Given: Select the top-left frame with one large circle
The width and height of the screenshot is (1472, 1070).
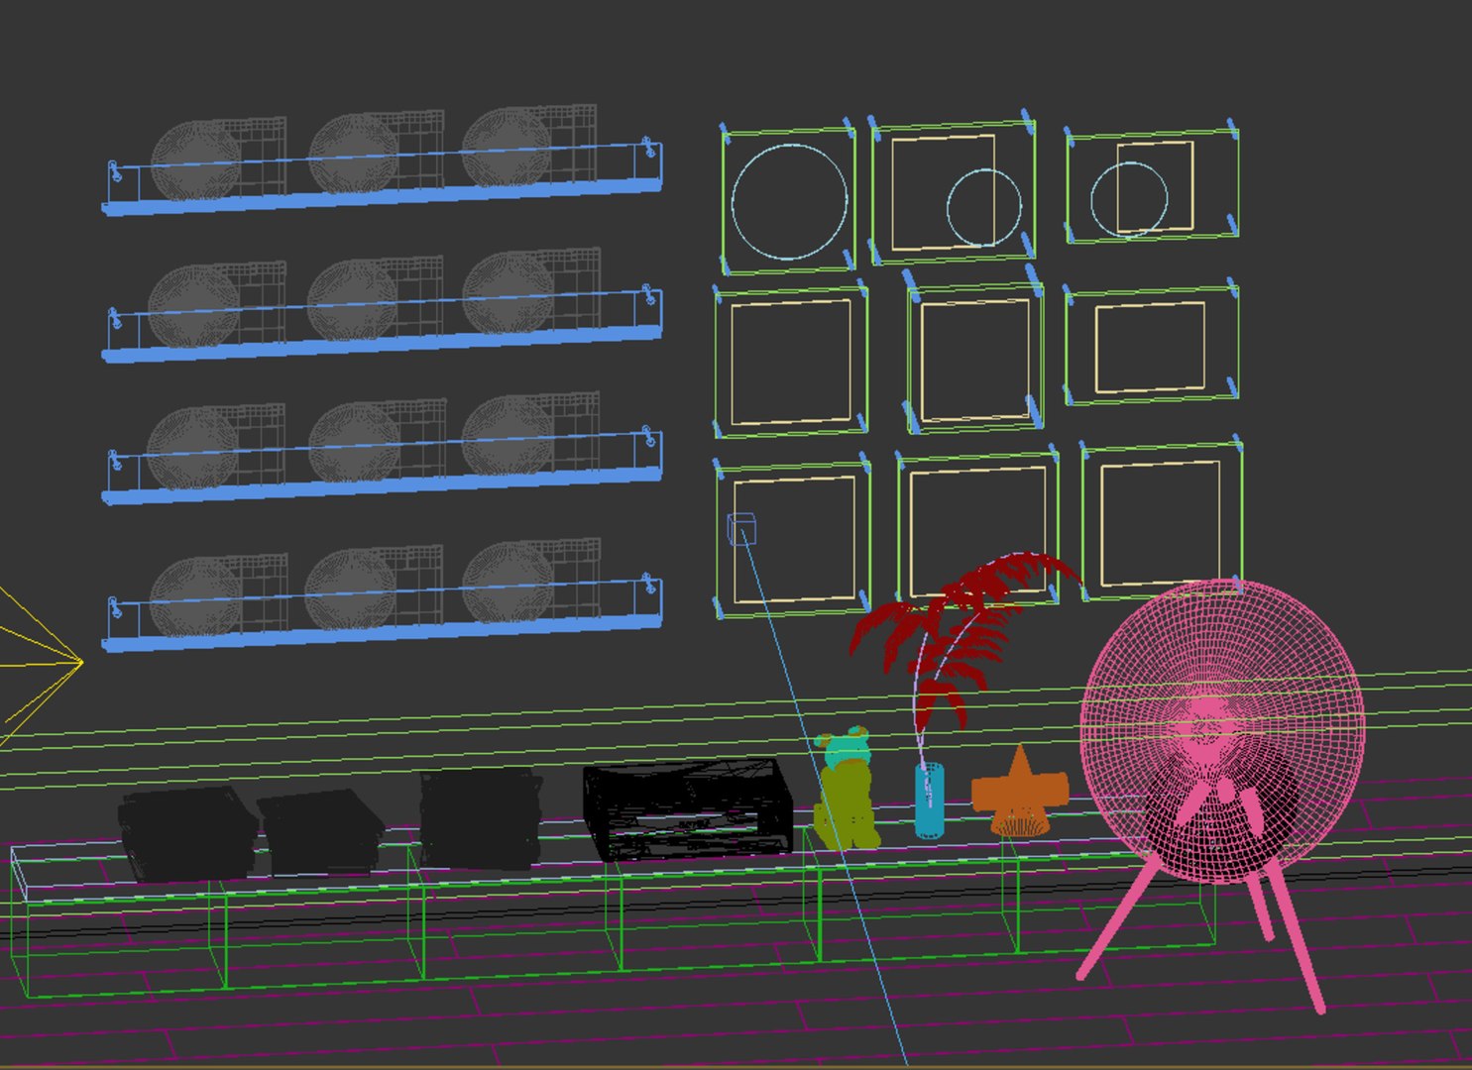Looking at the screenshot, I should click(788, 200).
